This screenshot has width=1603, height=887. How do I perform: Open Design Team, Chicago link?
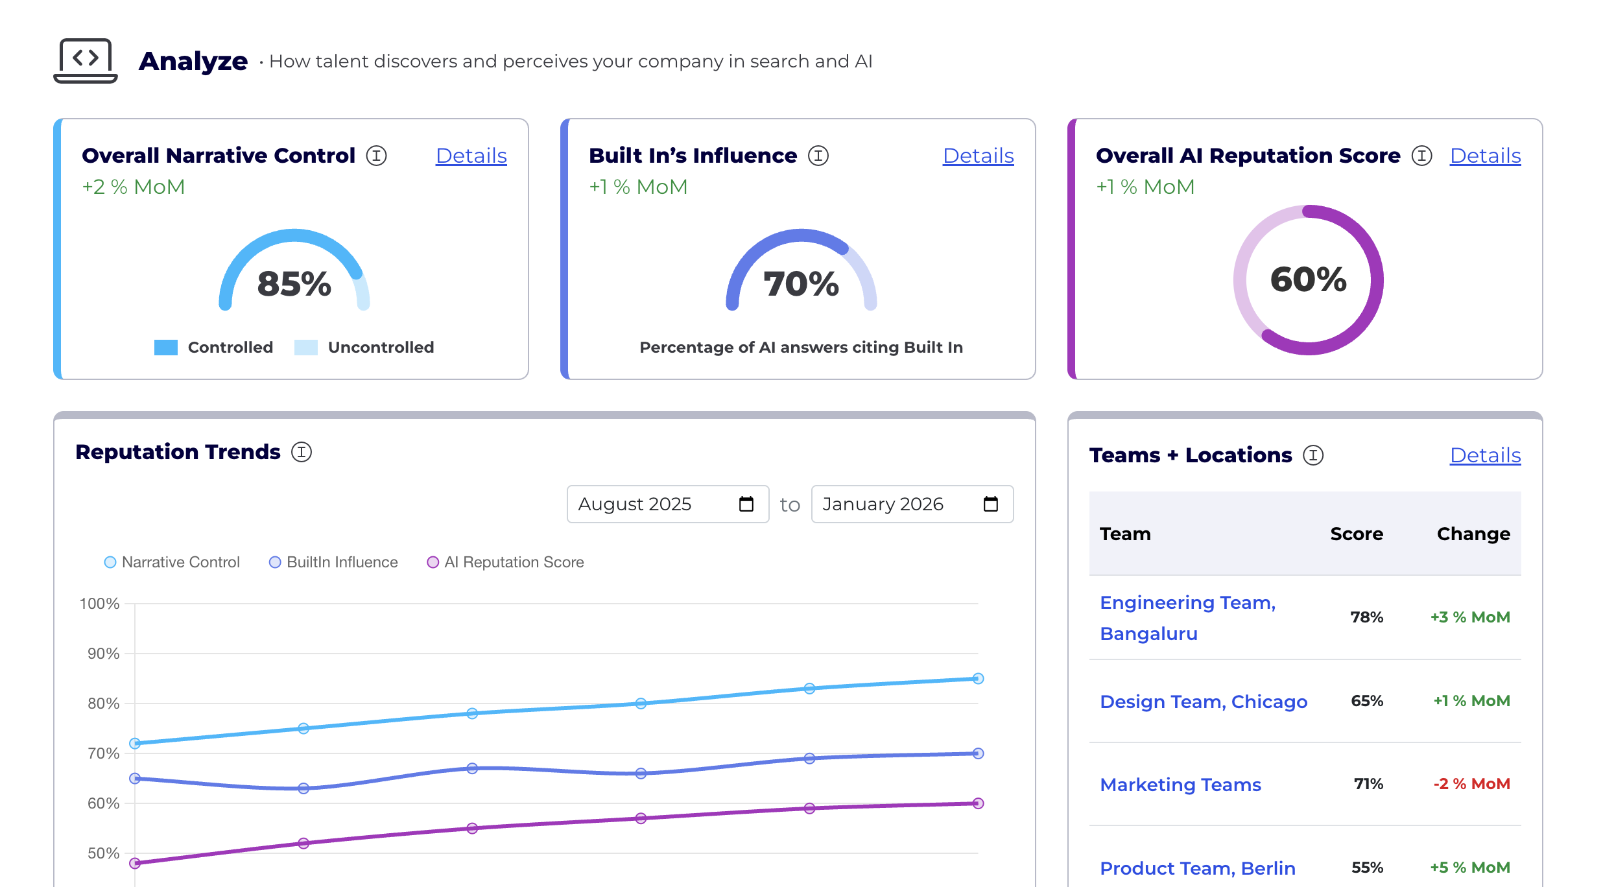point(1204,702)
